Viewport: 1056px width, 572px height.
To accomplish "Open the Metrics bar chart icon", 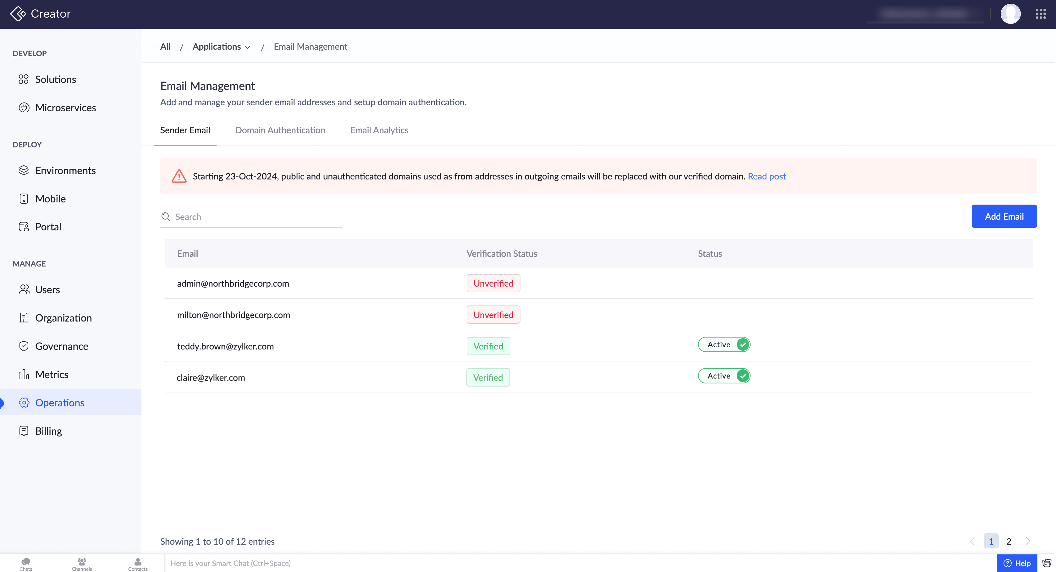I will (24, 374).
